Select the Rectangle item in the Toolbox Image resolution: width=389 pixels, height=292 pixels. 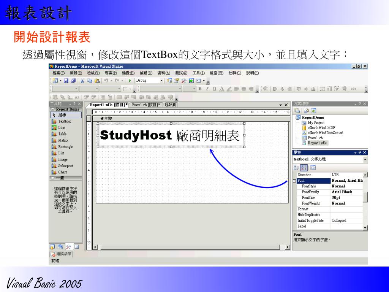(66, 147)
